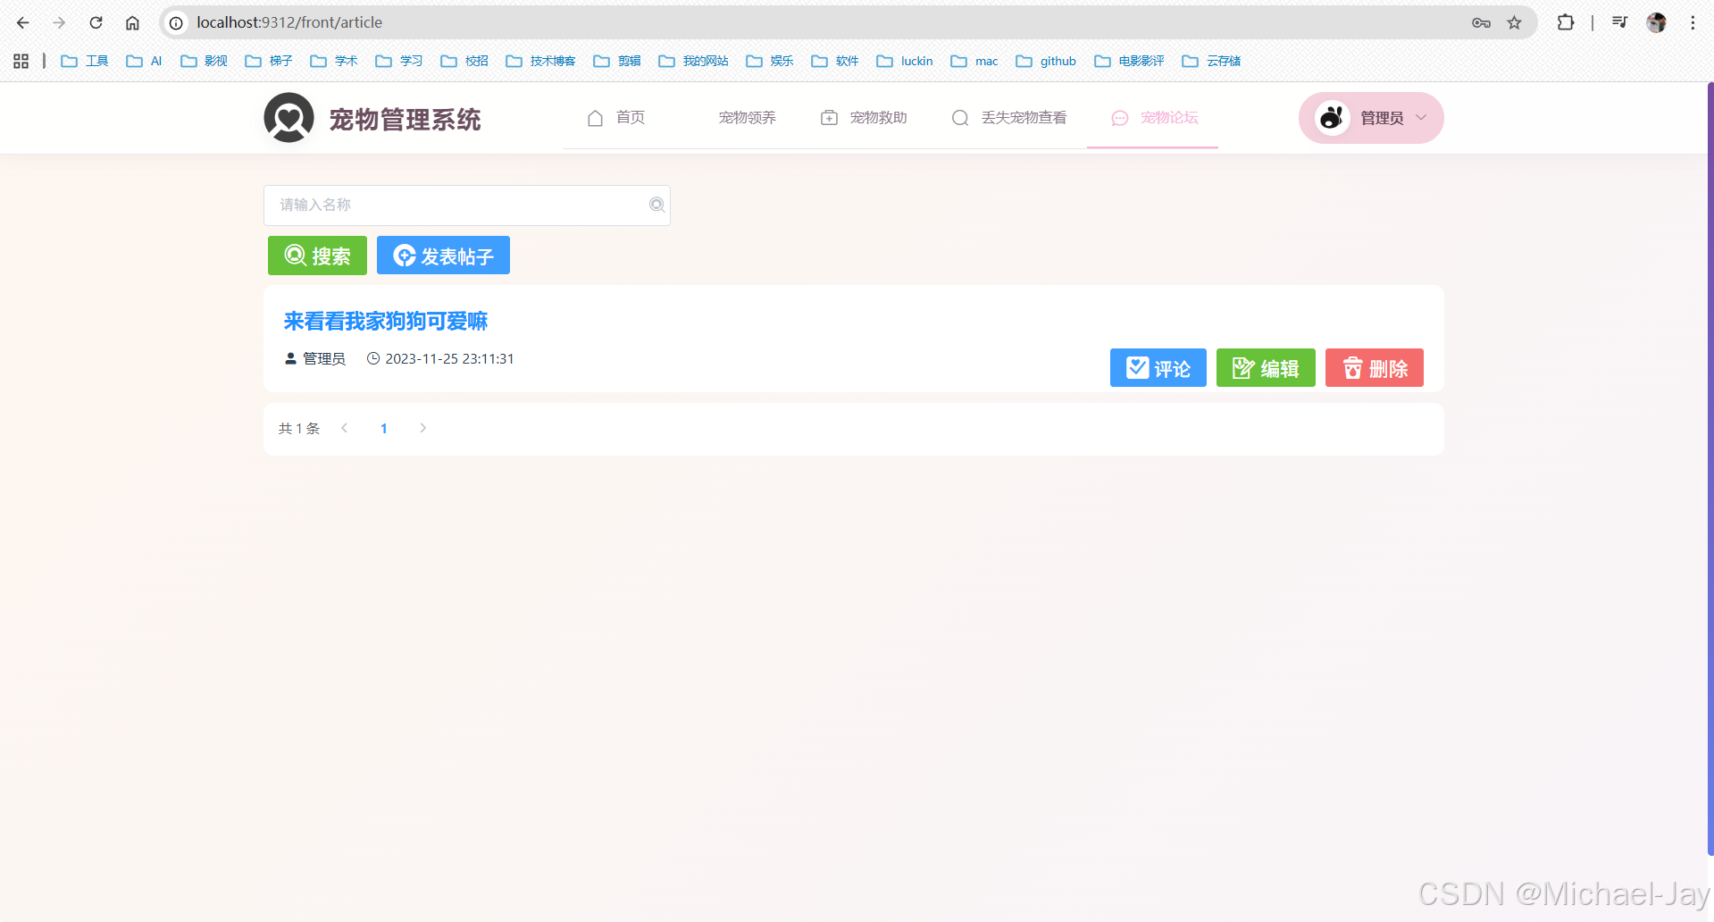Click the green 搜索 button

coord(317,256)
